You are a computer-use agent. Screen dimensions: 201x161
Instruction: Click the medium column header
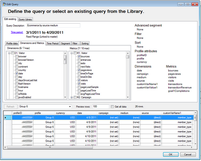[x=129, y=113]
